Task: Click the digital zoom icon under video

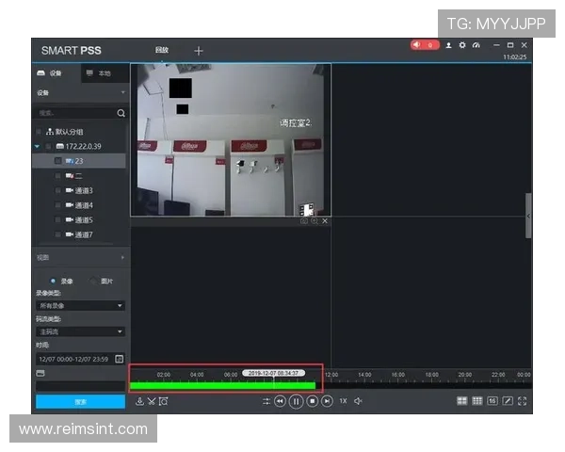Action: click(x=315, y=221)
